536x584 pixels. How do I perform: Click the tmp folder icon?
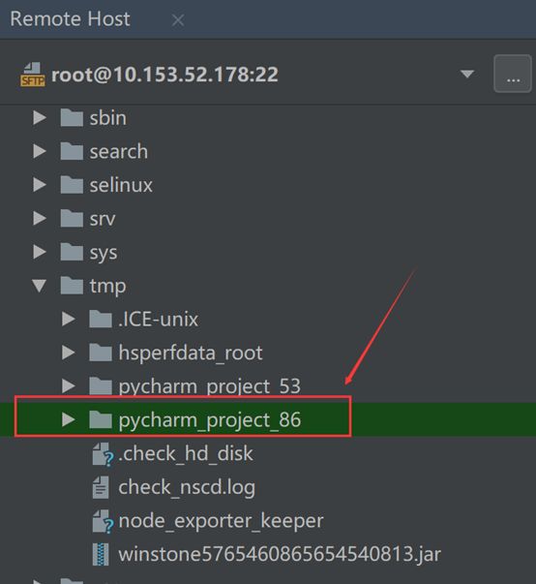tap(72, 286)
